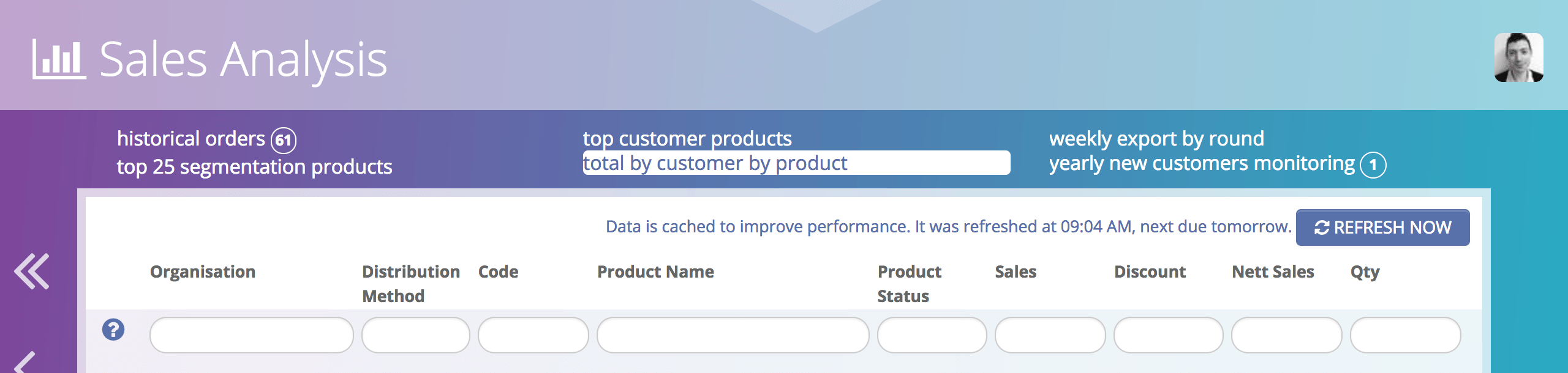Sort by the Nett Sales column header
The image size is (1568, 373).
(1273, 271)
